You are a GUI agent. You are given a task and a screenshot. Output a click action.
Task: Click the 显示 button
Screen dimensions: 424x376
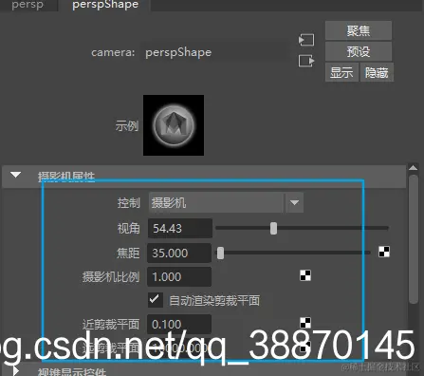(x=341, y=72)
